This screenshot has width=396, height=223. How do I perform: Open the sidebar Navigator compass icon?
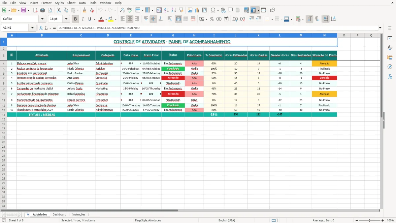(390, 67)
